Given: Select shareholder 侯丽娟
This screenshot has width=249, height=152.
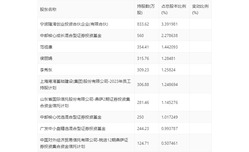Looking at the screenshot, I should 46,58.
